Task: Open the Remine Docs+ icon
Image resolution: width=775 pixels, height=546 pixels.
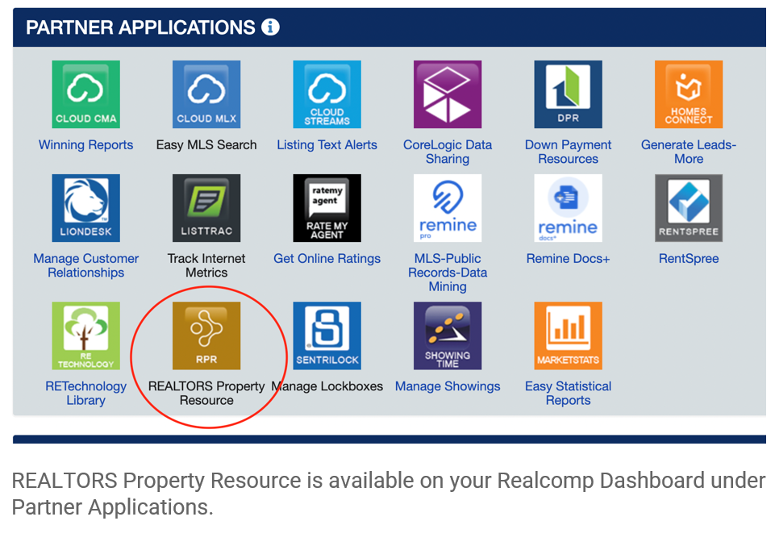Action: 569,208
